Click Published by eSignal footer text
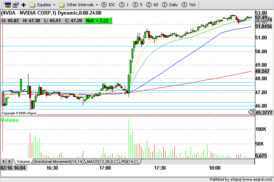 (x=241, y=179)
